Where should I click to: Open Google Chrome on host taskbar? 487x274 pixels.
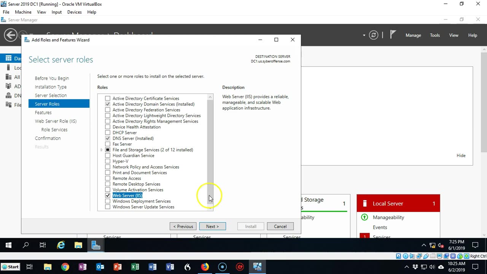65,267
